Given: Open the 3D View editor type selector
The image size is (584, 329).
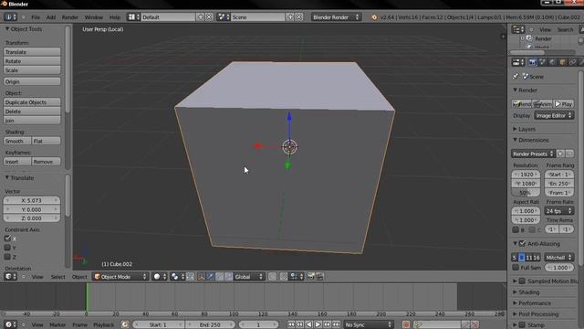Looking at the screenshot, I should [x=10, y=276].
